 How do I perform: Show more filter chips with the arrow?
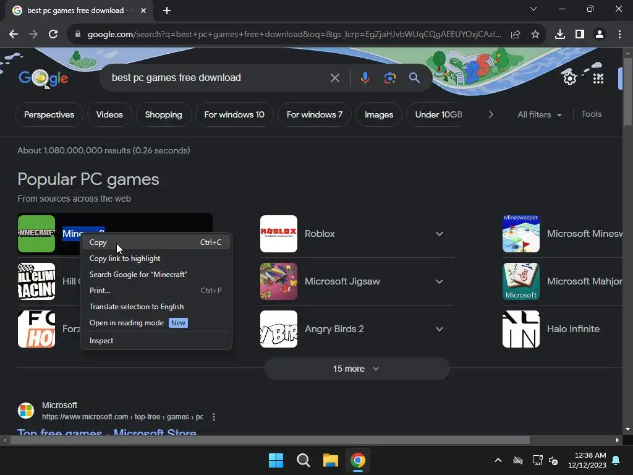coord(490,114)
